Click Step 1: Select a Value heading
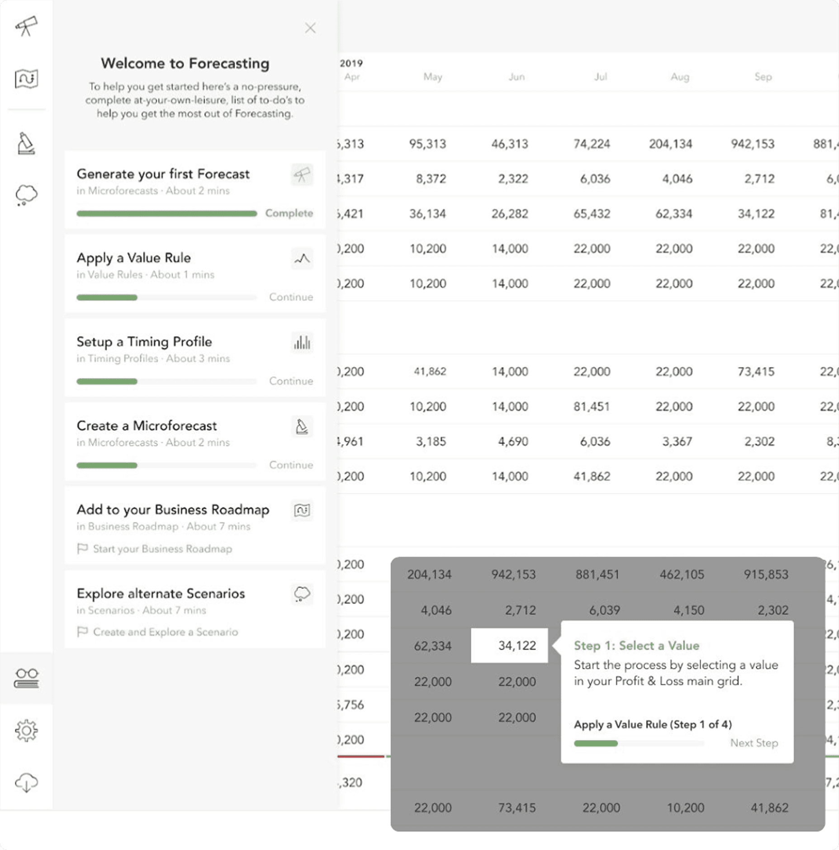The width and height of the screenshot is (839, 850). pyautogui.click(x=636, y=645)
